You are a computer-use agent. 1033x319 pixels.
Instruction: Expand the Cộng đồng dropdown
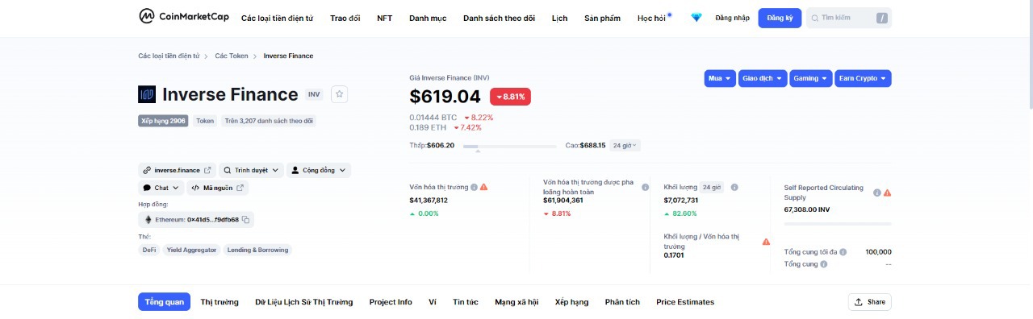click(x=319, y=170)
